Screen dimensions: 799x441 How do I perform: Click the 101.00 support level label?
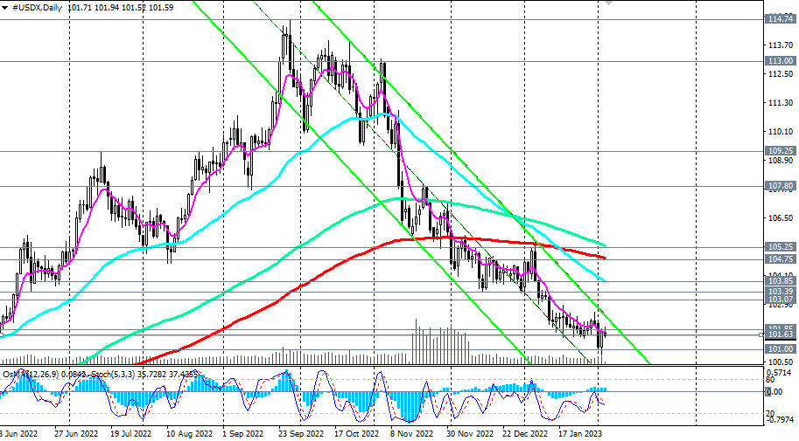(x=780, y=349)
